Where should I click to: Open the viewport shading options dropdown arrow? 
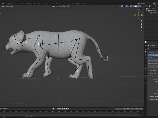tap(142, 6)
